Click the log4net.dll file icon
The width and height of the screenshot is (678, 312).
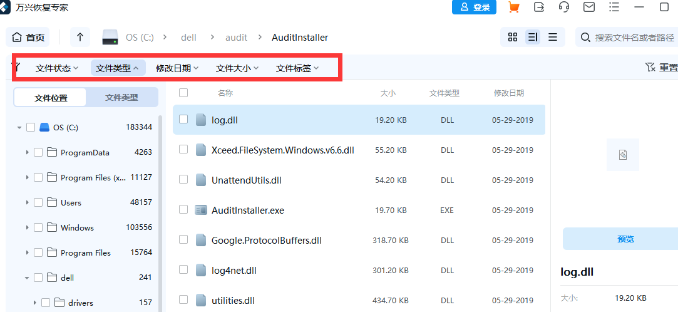200,271
